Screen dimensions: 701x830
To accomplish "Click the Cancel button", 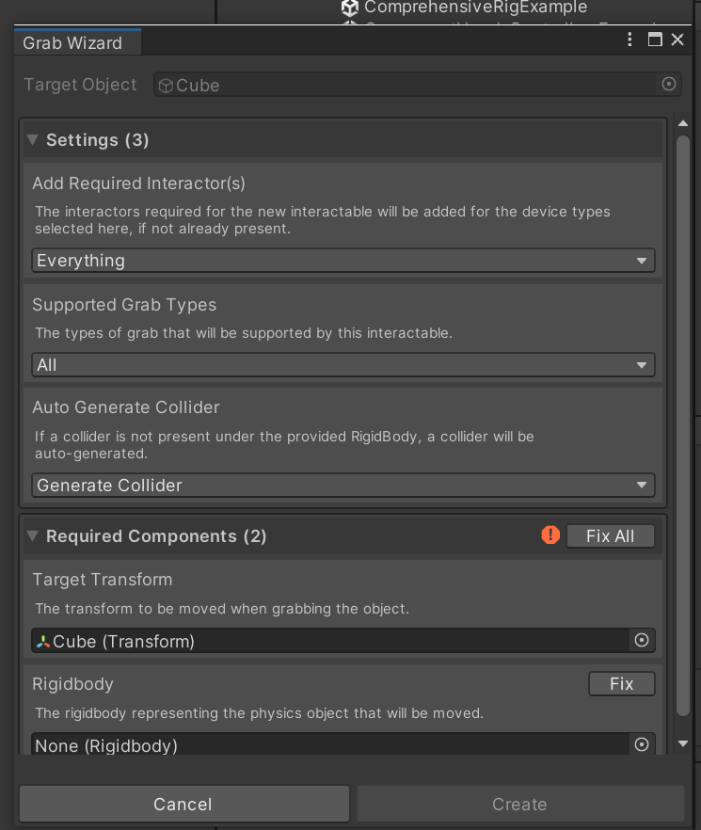I will click(183, 805).
